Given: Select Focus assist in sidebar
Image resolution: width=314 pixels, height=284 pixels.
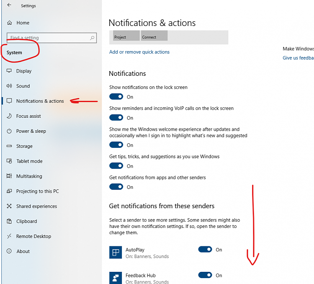Looking at the screenshot, I should 28,116.
